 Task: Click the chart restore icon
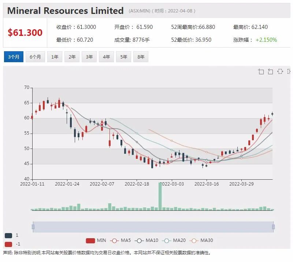tap(280, 71)
